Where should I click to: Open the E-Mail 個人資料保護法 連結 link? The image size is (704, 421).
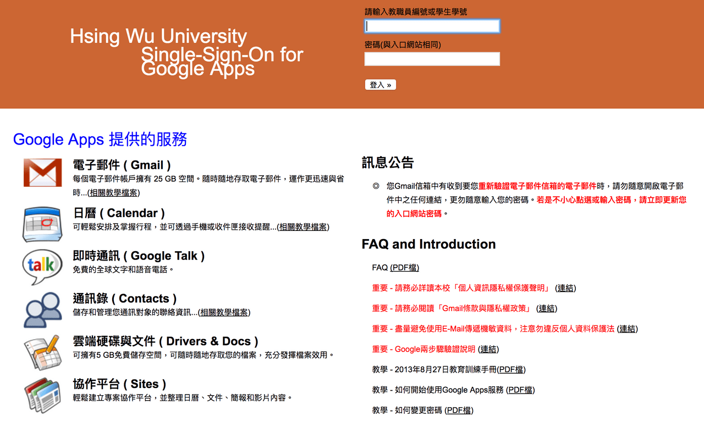coord(628,329)
